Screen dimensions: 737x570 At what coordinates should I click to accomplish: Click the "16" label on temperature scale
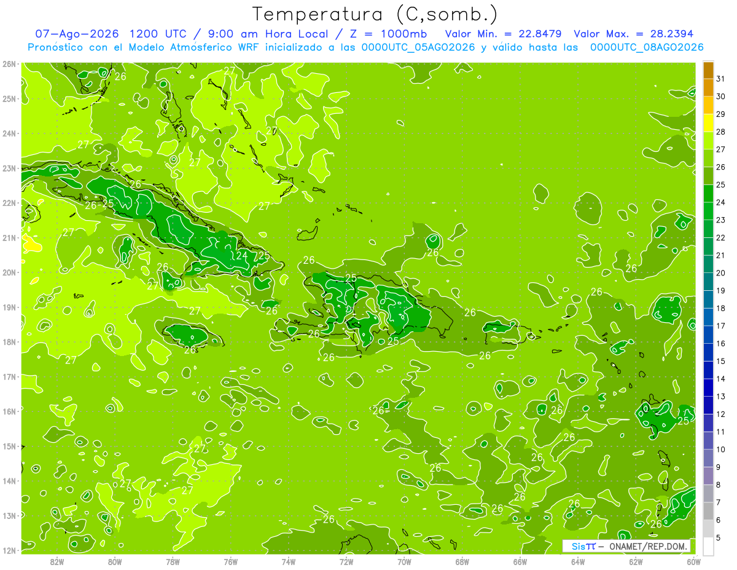[720, 343]
